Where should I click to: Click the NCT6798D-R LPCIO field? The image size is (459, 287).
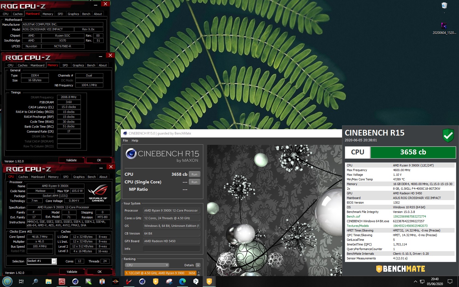(63, 46)
